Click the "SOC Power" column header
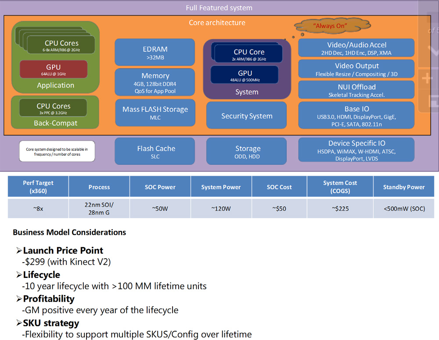439x340 pixels. point(160,186)
